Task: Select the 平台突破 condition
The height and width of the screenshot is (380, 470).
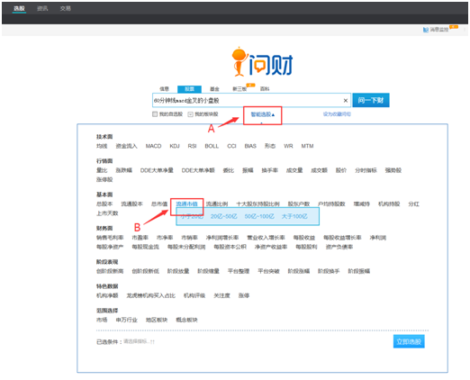Action: pyautogui.click(x=268, y=271)
